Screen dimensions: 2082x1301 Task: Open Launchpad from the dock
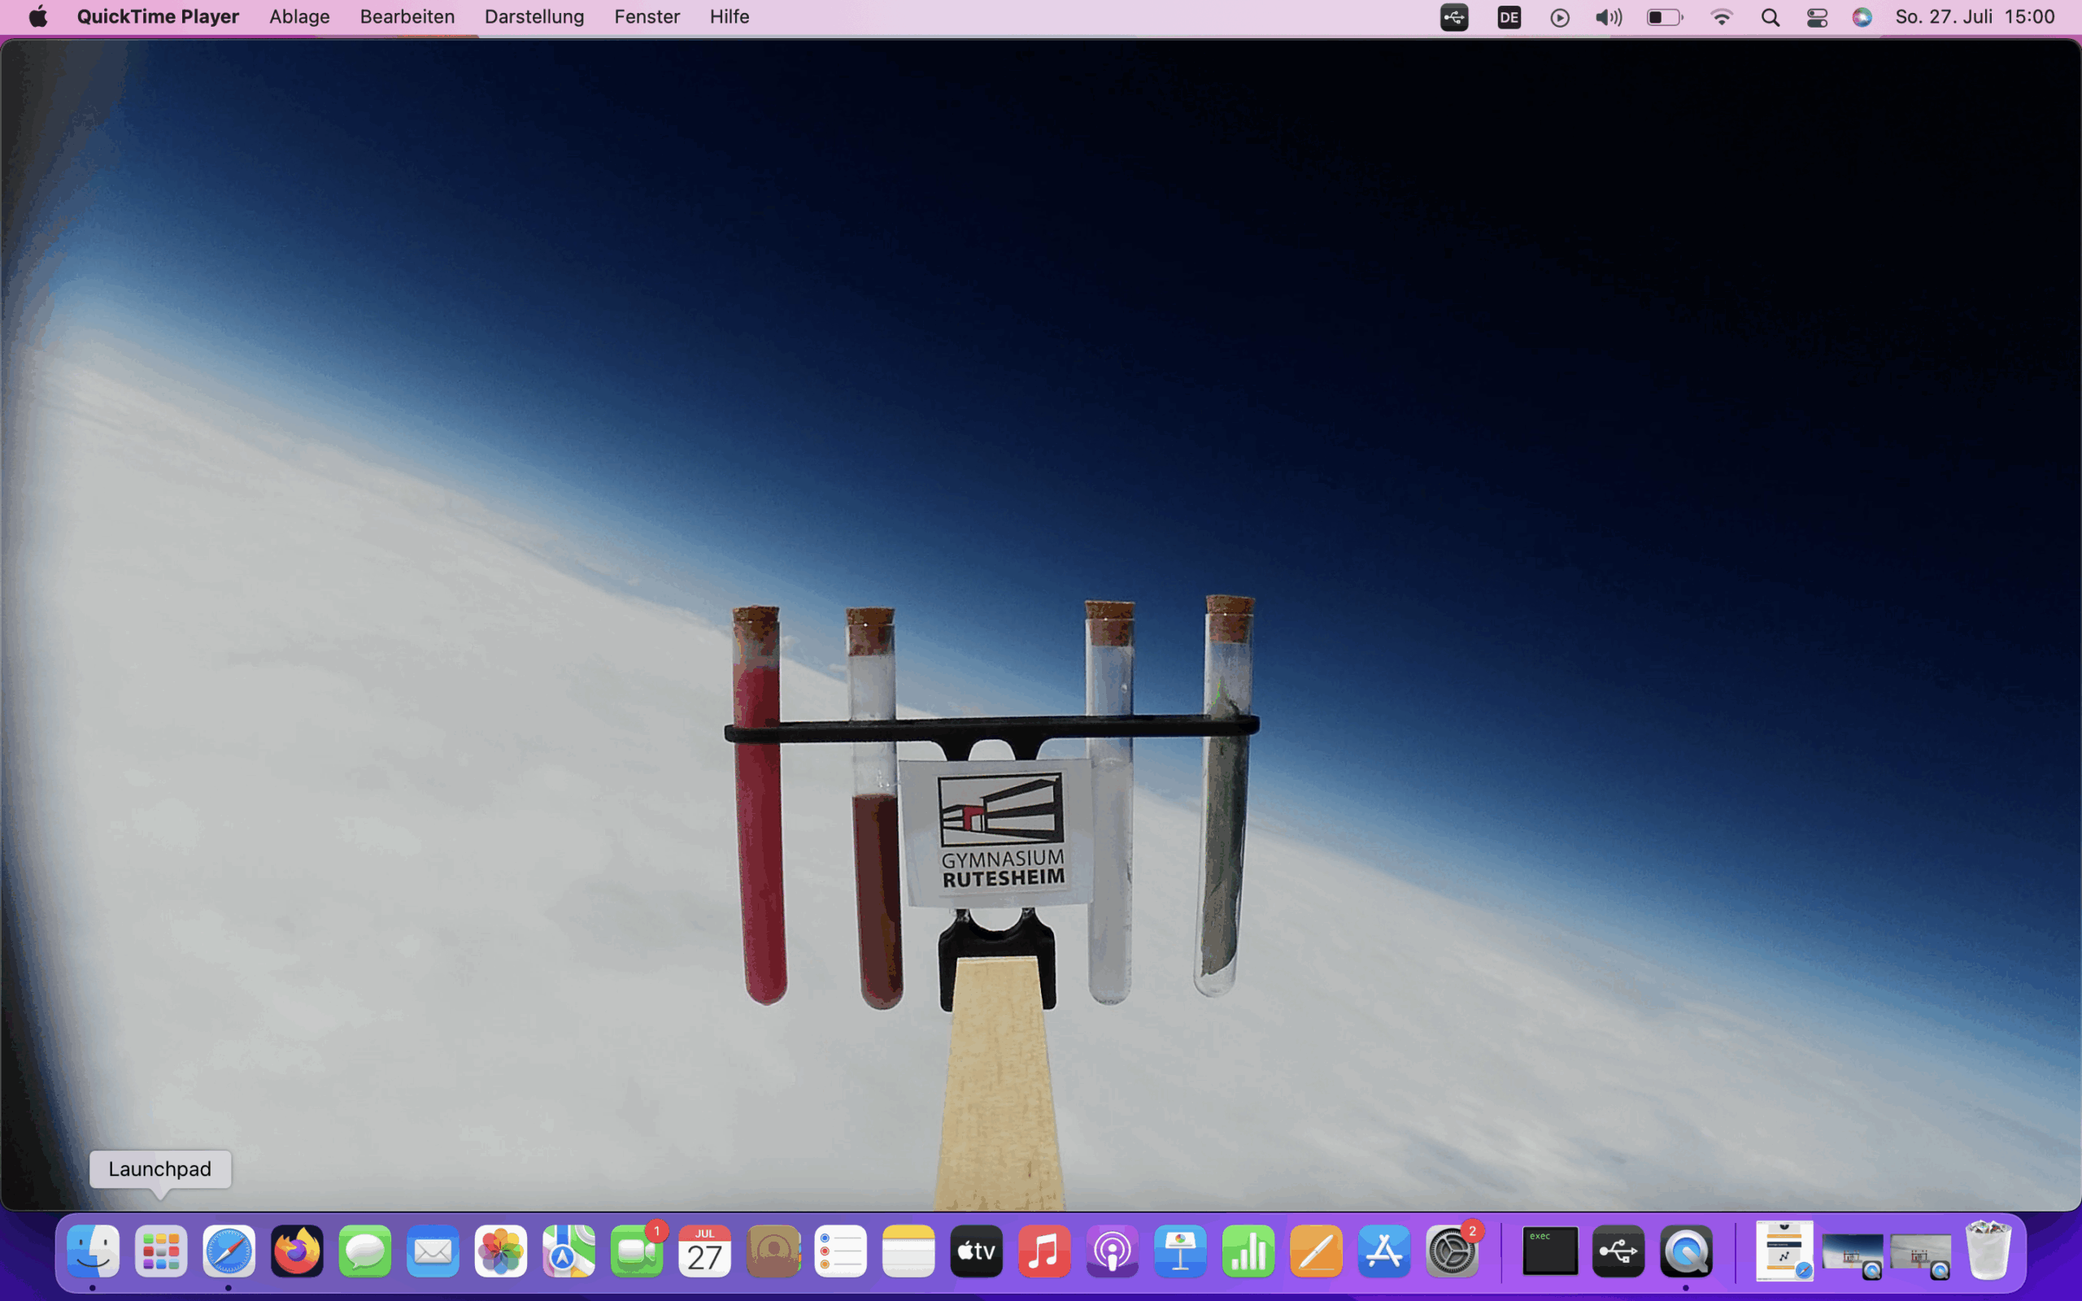coord(161,1251)
